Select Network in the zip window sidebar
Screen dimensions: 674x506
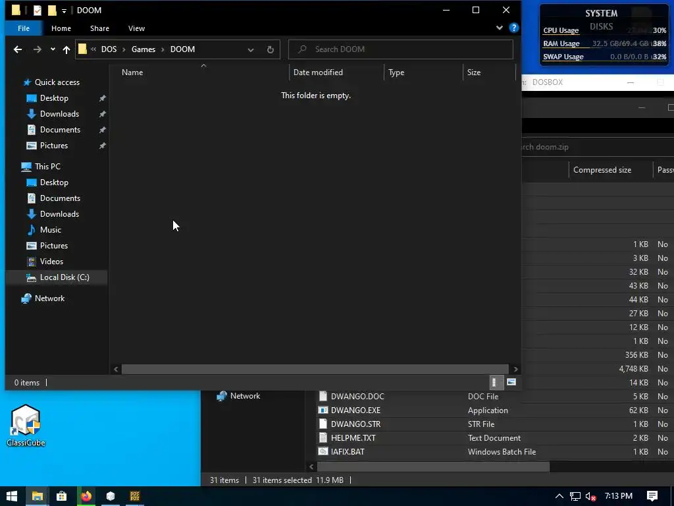click(245, 396)
